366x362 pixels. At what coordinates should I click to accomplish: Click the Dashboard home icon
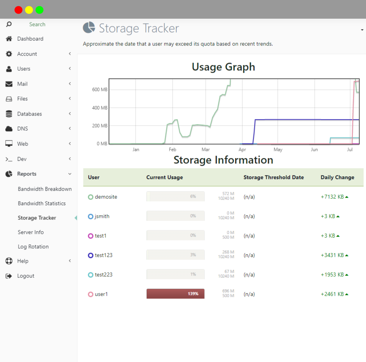(x=9, y=39)
